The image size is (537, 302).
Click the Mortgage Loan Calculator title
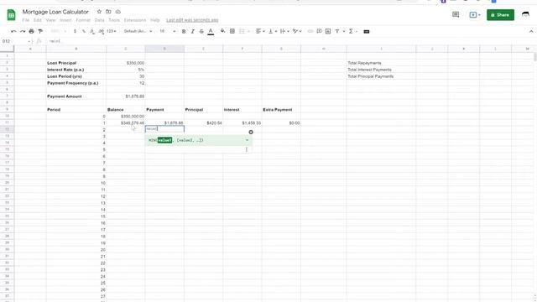[55, 12]
